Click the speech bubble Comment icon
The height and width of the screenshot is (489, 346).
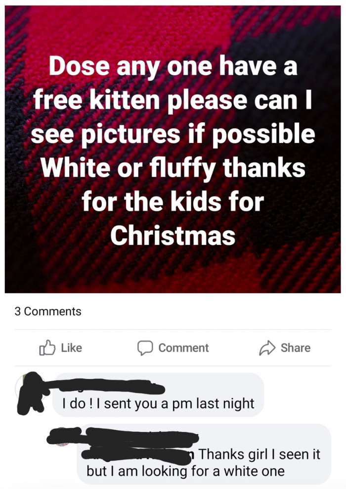tap(145, 348)
